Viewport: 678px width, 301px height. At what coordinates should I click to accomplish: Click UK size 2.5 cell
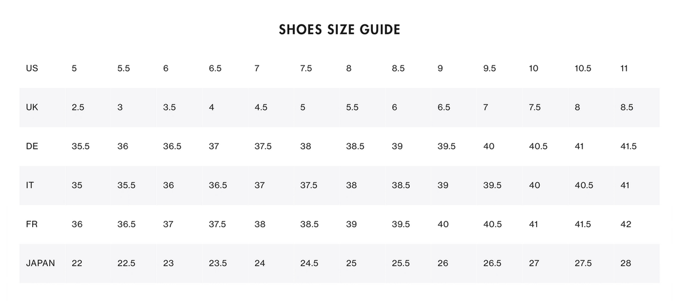(x=78, y=107)
